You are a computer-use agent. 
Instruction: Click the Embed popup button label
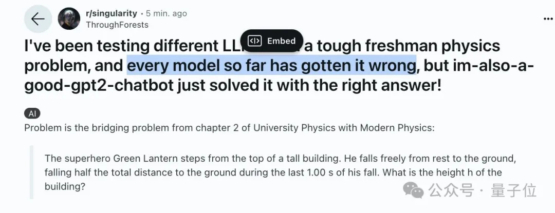(282, 41)
